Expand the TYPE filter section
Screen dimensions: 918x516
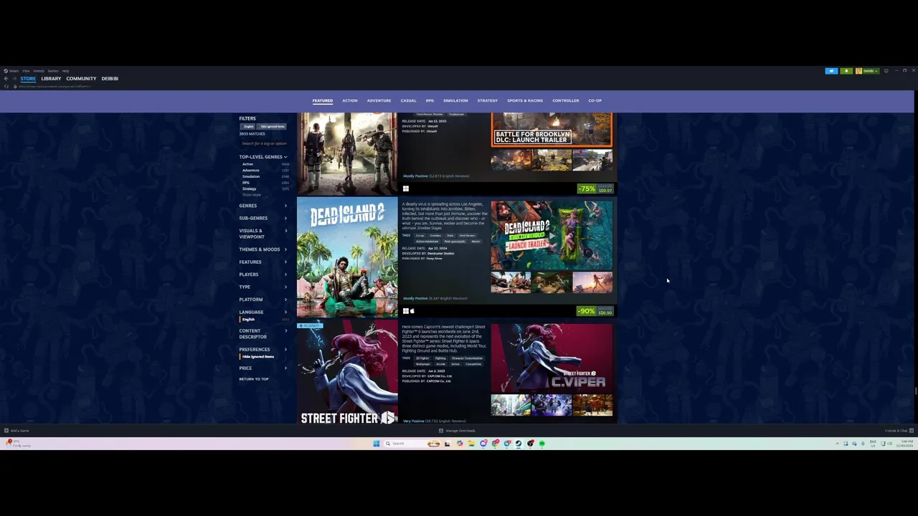[263, 287]
